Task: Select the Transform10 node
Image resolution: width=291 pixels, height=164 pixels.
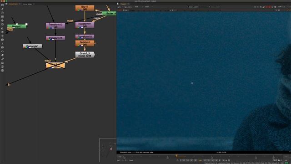Action: click(85, 36)
